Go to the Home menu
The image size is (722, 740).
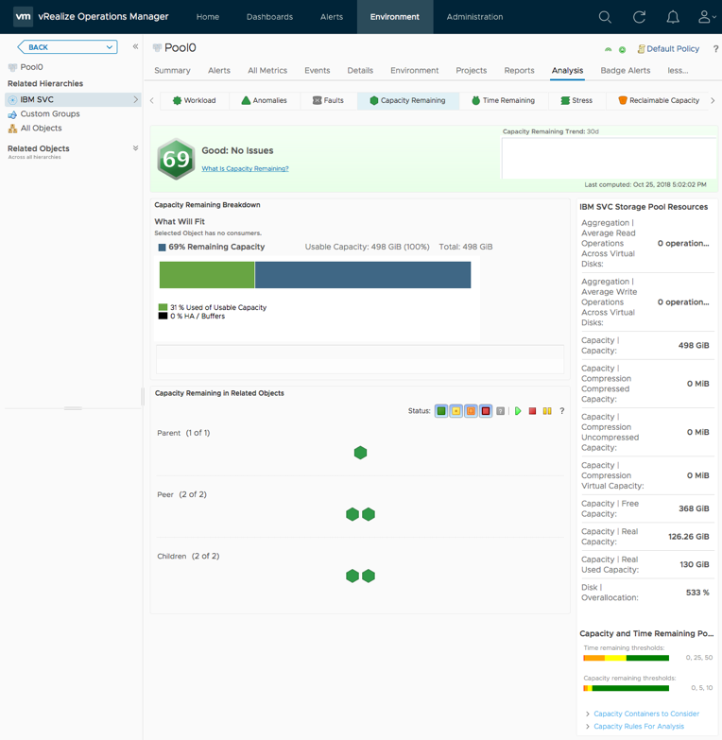208,17
